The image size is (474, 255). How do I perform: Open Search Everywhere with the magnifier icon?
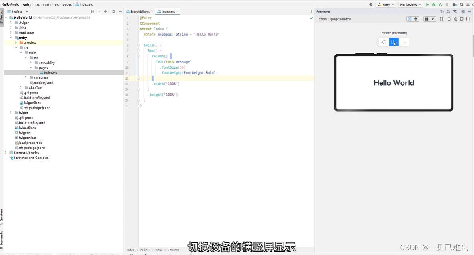pos(461,4)
